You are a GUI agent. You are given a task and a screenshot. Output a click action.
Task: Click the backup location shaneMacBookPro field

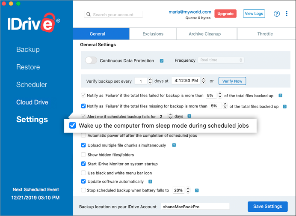[x=195, y=207]
